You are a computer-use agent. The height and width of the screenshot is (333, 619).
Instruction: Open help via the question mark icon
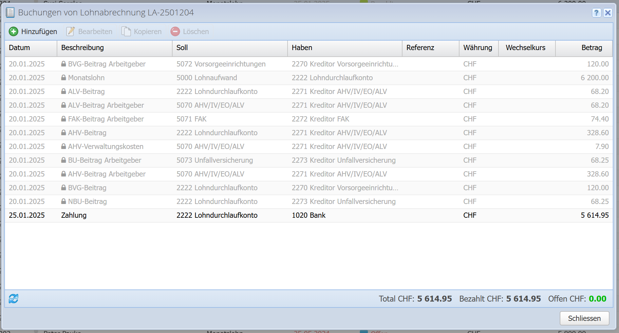[596, 13]
